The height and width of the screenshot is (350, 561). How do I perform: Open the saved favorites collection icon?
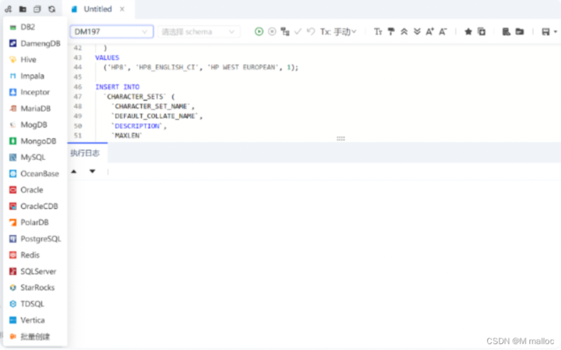(x=482, y=32)
